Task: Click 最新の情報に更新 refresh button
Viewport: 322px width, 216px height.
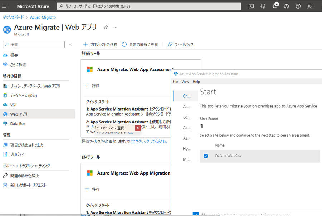Action: (x=140, y=44)
